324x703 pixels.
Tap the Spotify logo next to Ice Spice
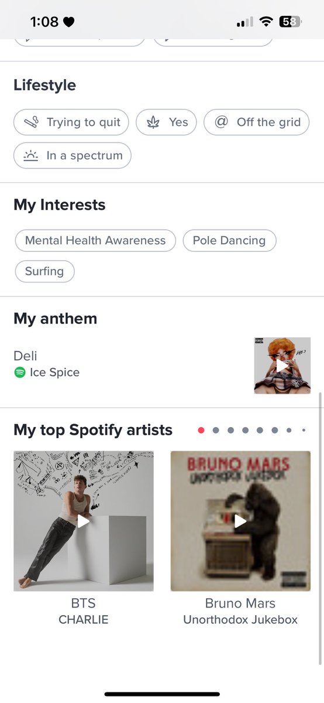point(20,373)
